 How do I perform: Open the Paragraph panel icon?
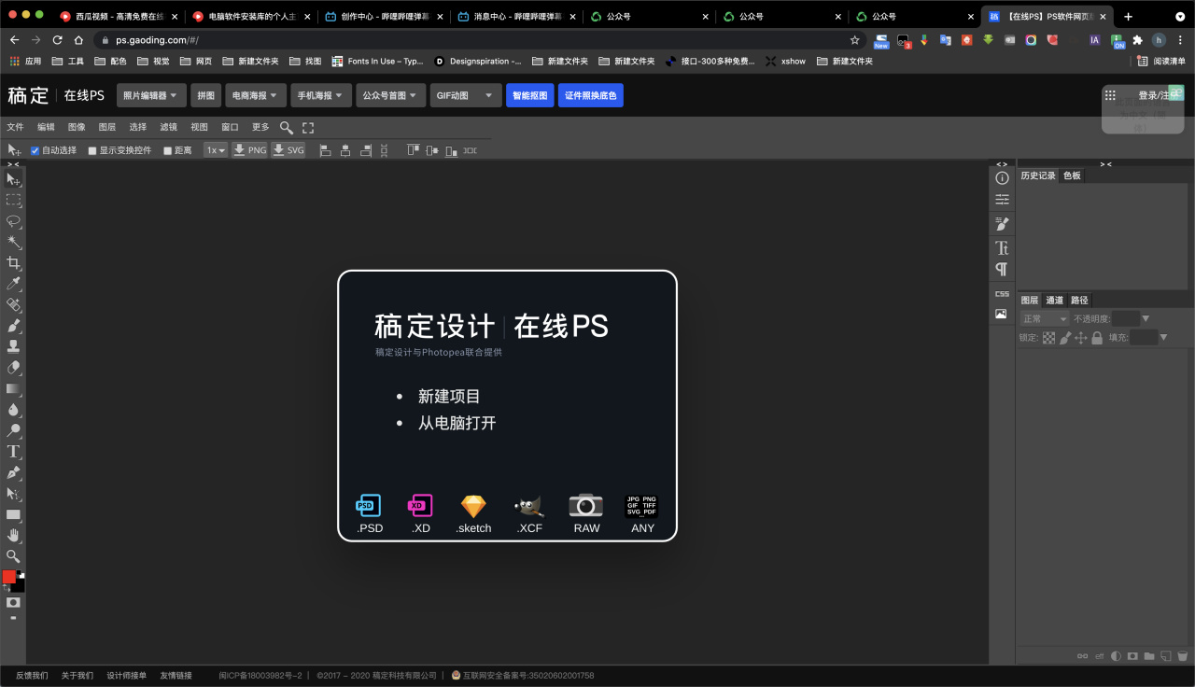[x=1002, y=270]
